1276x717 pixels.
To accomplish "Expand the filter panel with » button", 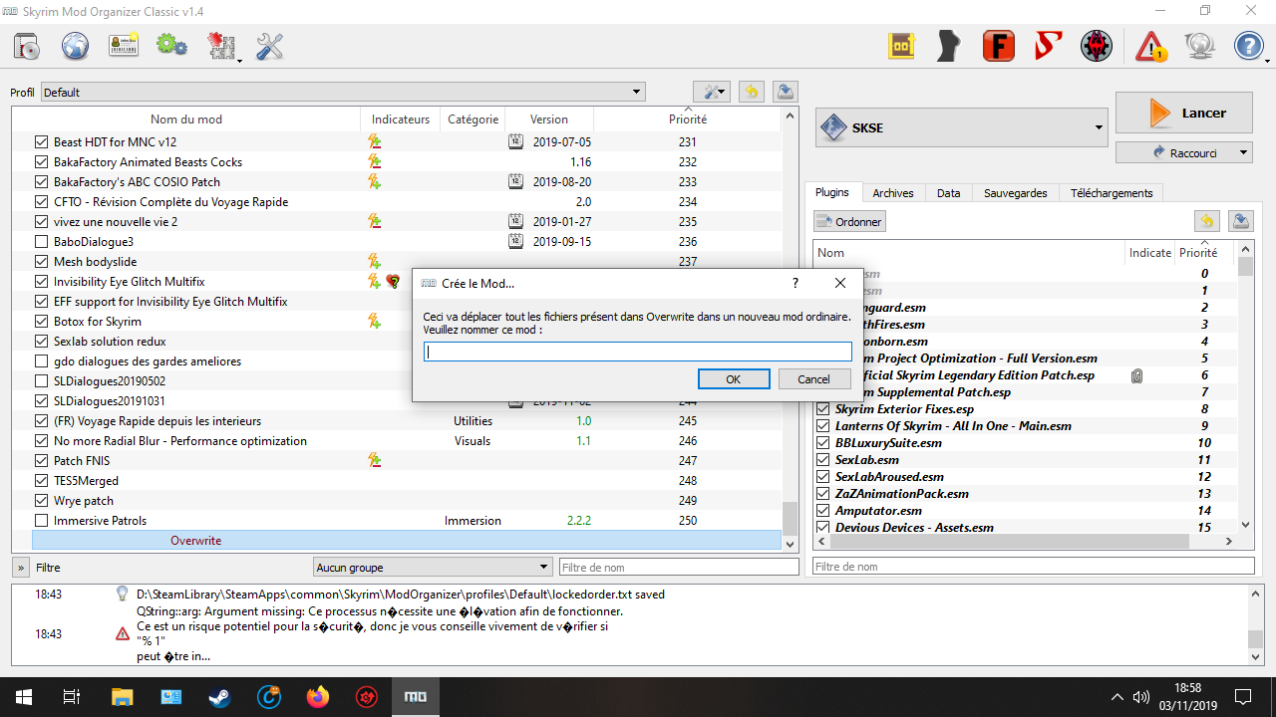I will pos(20,568).
